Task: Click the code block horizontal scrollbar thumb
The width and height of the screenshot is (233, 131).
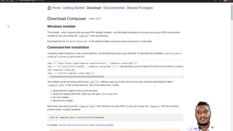Action: [77, 77]
